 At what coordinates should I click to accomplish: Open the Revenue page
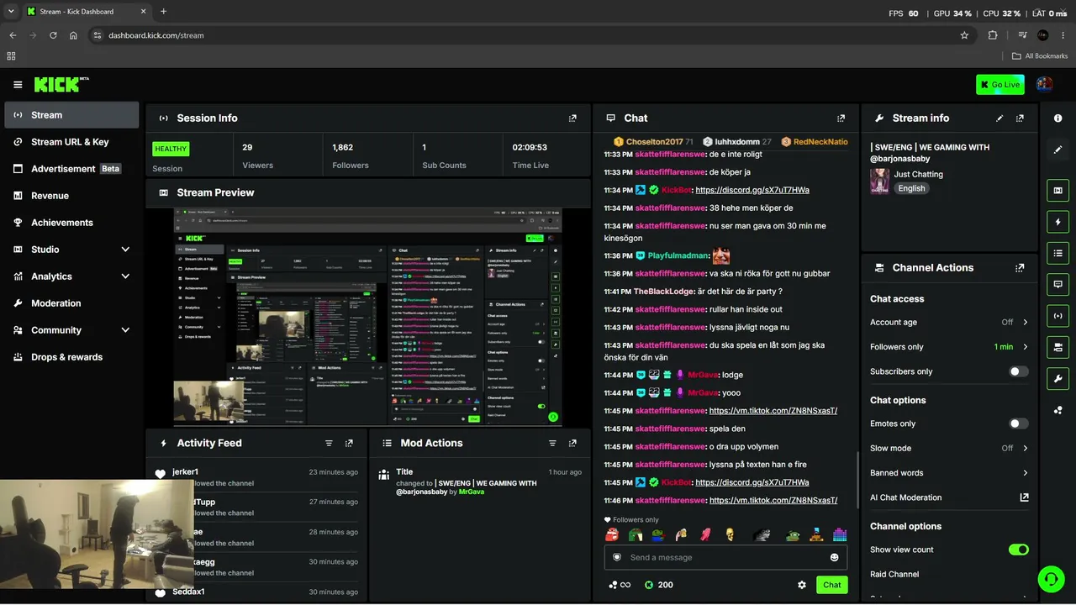click(x=71, y=196)
